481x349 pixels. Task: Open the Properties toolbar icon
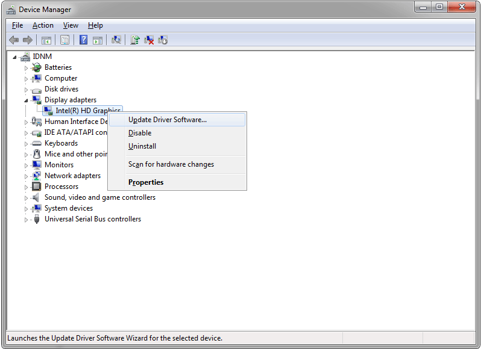[64, 40]
